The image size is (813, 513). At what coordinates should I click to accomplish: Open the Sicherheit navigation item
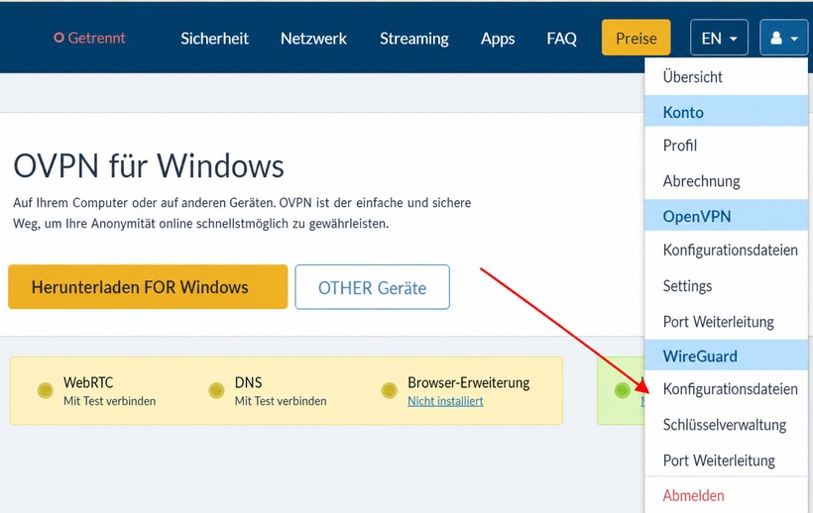pyautogui.click(x=215, y=39)
